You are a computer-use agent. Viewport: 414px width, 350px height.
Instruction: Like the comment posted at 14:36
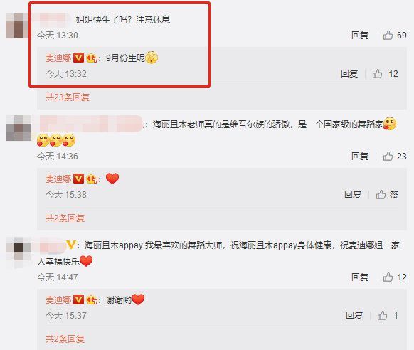coord(388,156)
